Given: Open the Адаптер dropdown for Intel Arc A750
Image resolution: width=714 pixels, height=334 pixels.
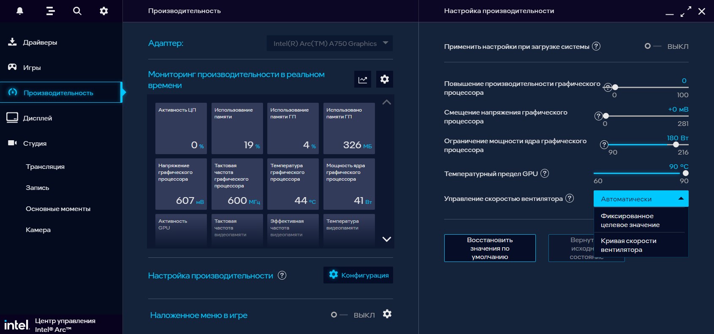Looking at the screenshot, I should (330, 43).
